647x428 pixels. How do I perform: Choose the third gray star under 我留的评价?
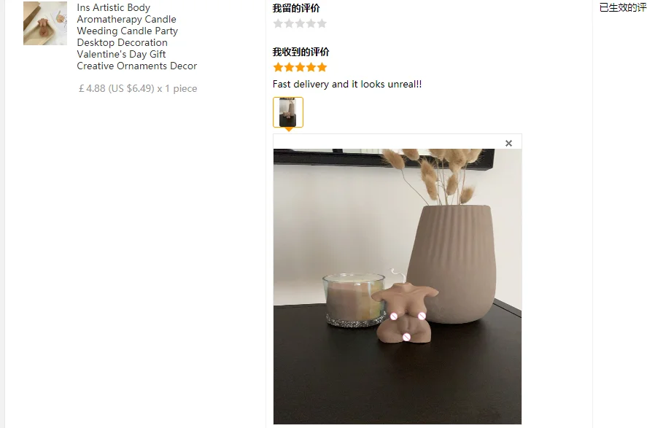pyautogui.click(x=300, y=23)
